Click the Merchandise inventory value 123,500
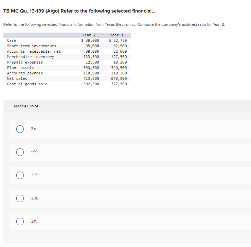This screenshot has height=247, width=251. (x=91, y=57)
